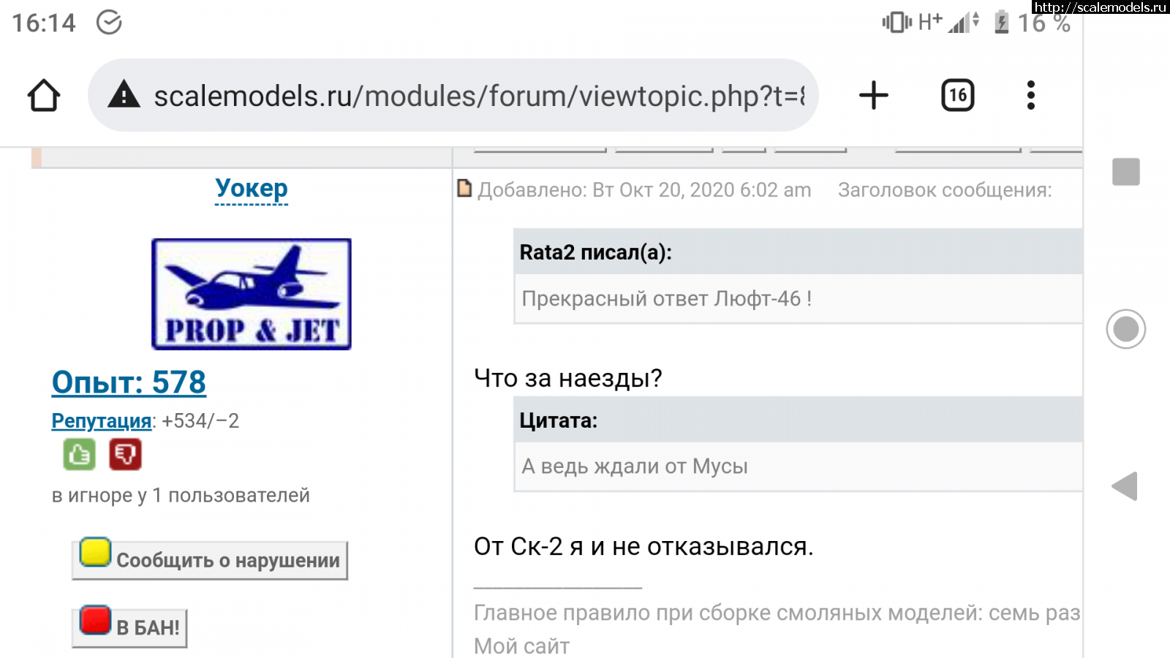Click the post document icon beside Добавлено

(x=464, y=189)
